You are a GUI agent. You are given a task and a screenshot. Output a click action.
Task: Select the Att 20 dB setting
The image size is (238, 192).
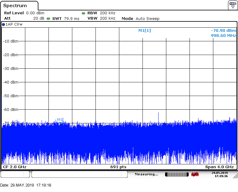(24, 18)
